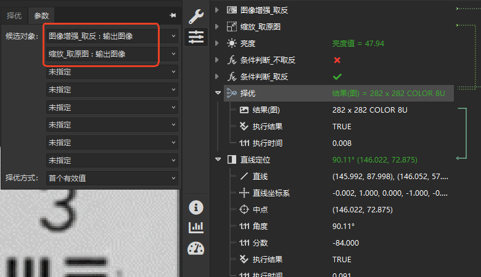Screen dimensions: 481x277
Task: Open the info circle icon
Action: [x=196, y=207]
